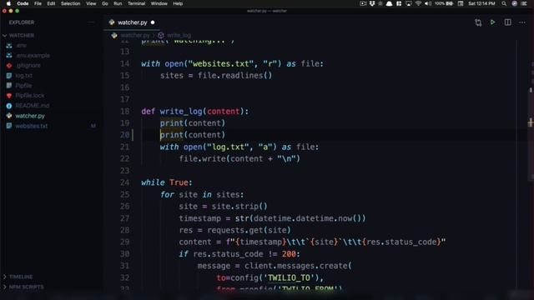The image size is (534, 300).
Task: Open the Selection menu
Action: [70, 3]
